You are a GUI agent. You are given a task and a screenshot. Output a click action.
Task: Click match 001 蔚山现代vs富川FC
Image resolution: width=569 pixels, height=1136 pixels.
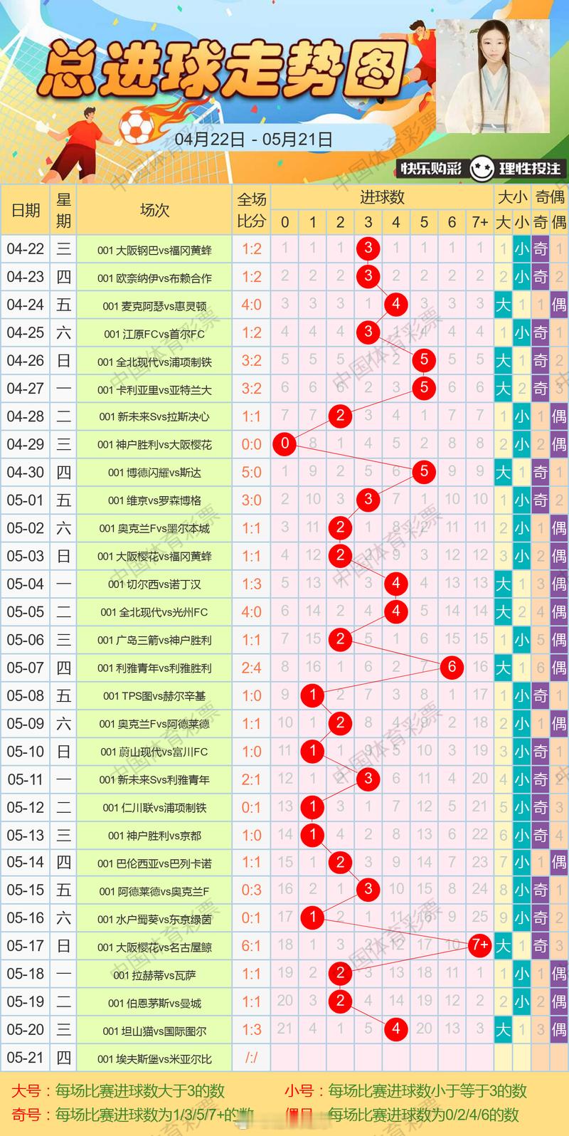coord(154,752)
